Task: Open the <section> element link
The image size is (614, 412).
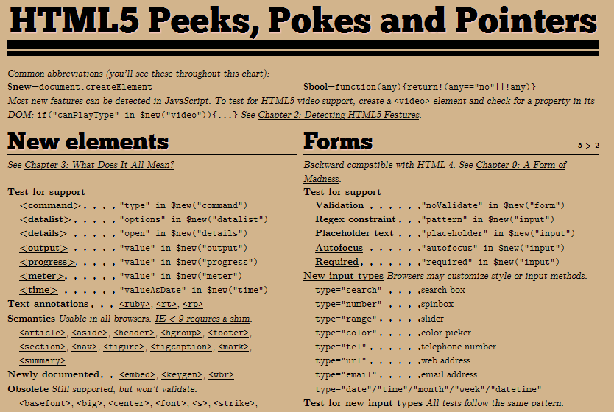Action: pos(42,347)
